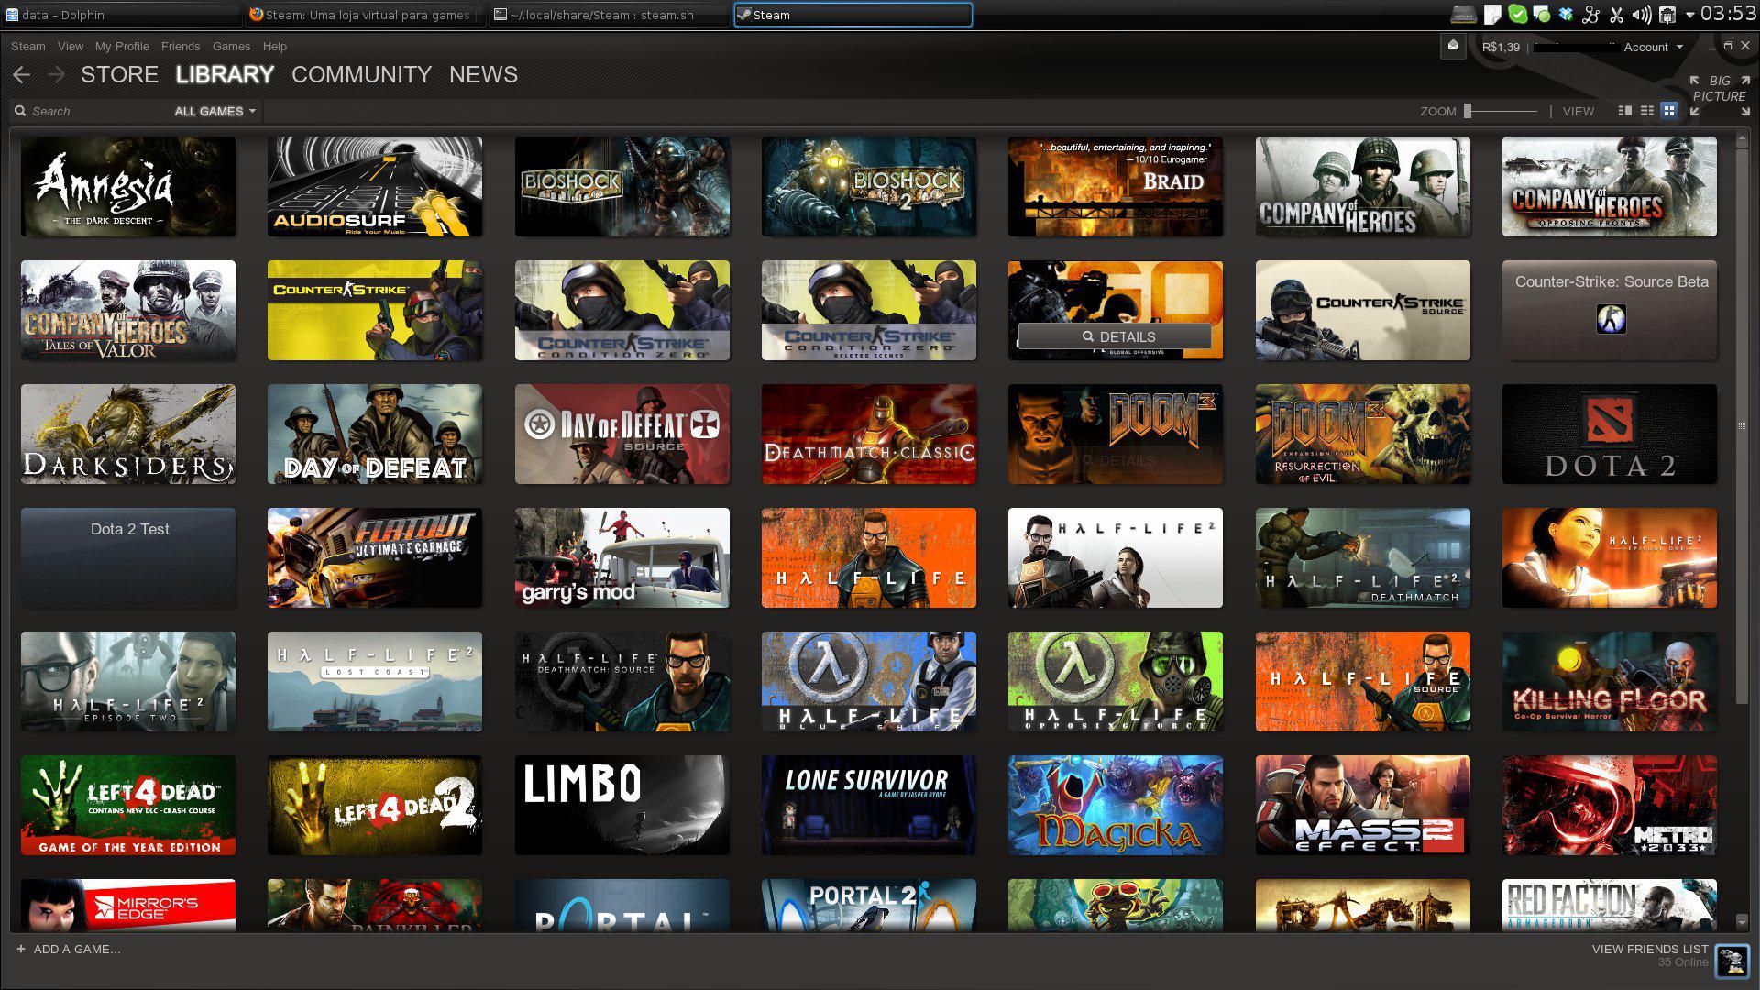The image size is (1760, 990).
Task: Switch to detail view mode
Action: point(1624,111)
